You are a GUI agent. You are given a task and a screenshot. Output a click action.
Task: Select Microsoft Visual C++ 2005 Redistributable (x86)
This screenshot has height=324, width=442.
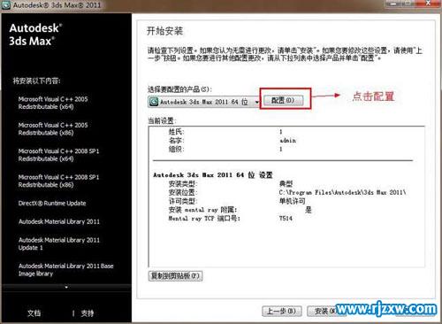53,128
